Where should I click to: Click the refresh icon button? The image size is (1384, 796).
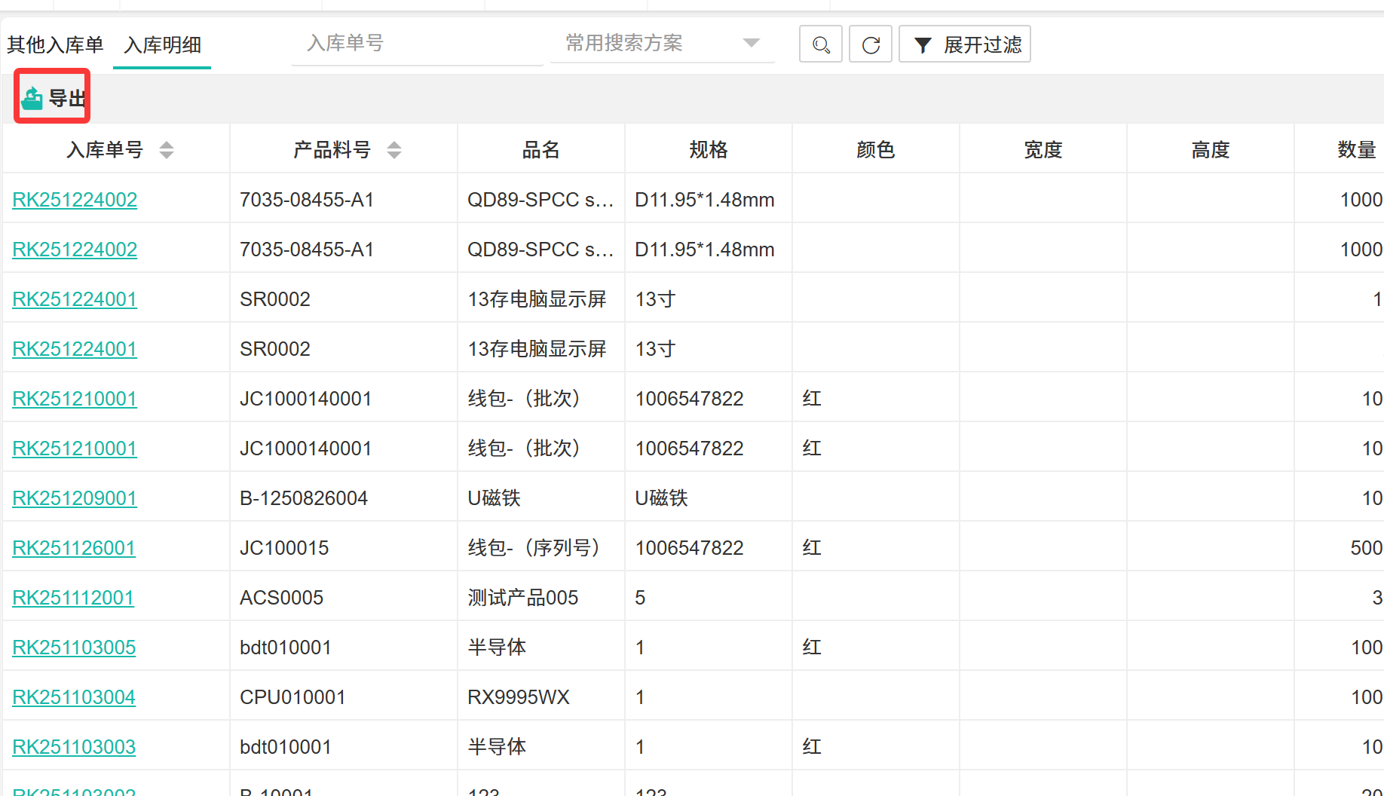coord(871,44)
